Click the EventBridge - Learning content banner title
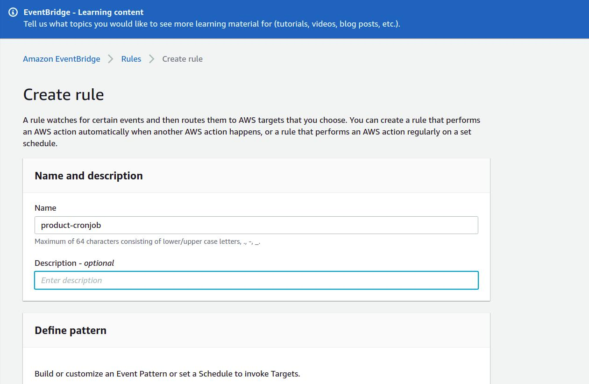This screenshot has width=589, height=384. pyautogui.click(x=84, y=12)
